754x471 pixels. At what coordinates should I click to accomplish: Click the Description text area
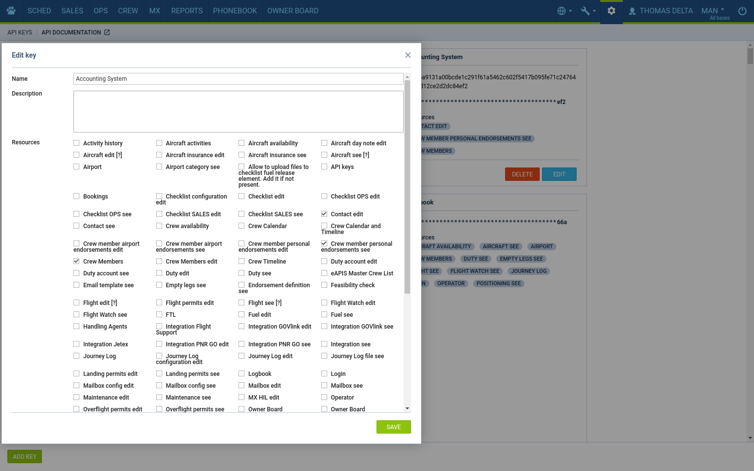(238, 111)
